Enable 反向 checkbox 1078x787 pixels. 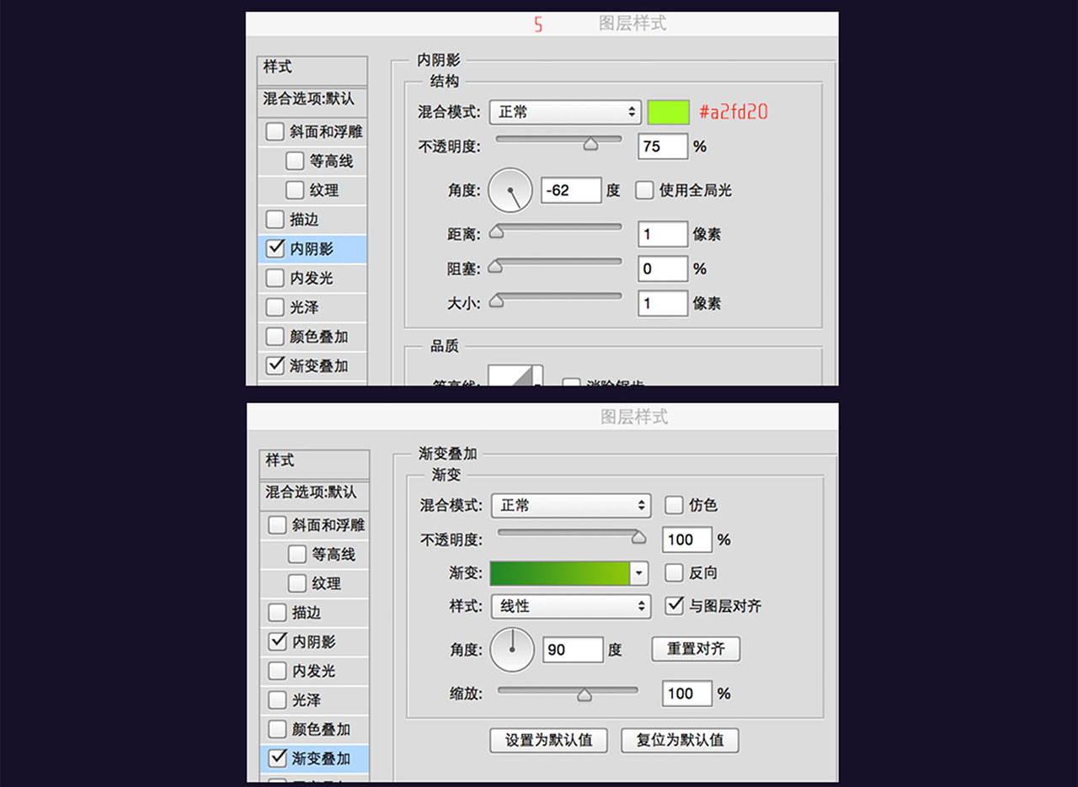click(674, 573)
